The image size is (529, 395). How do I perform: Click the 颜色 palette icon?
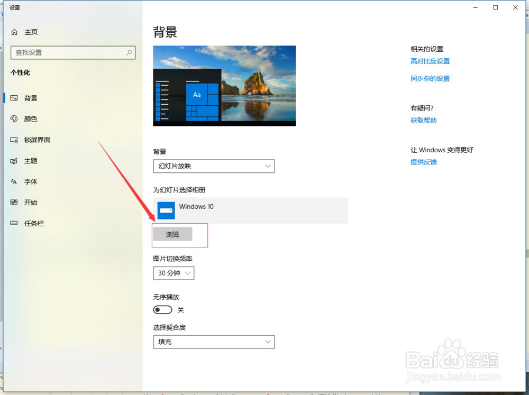point(14,119)
